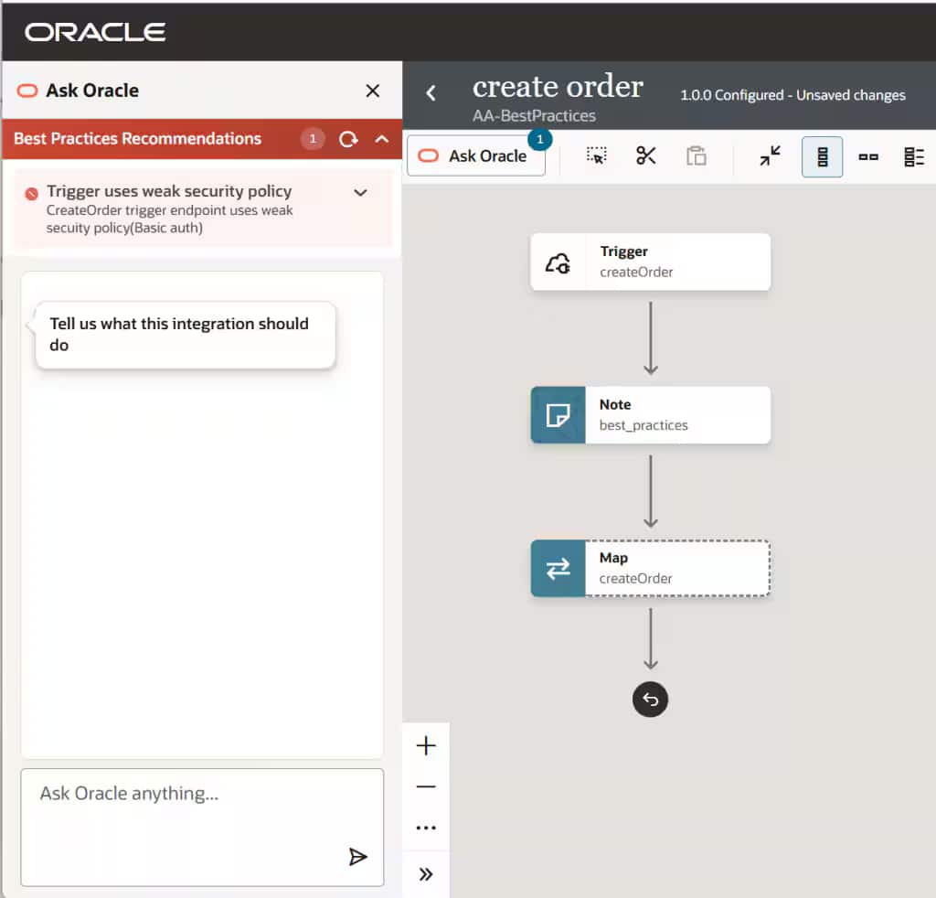The height and width of the screenshot is (898, 936).
Task: Collapse the Best Practices Recommendations section
Action: pyautogui.click(x=381, y=139)
